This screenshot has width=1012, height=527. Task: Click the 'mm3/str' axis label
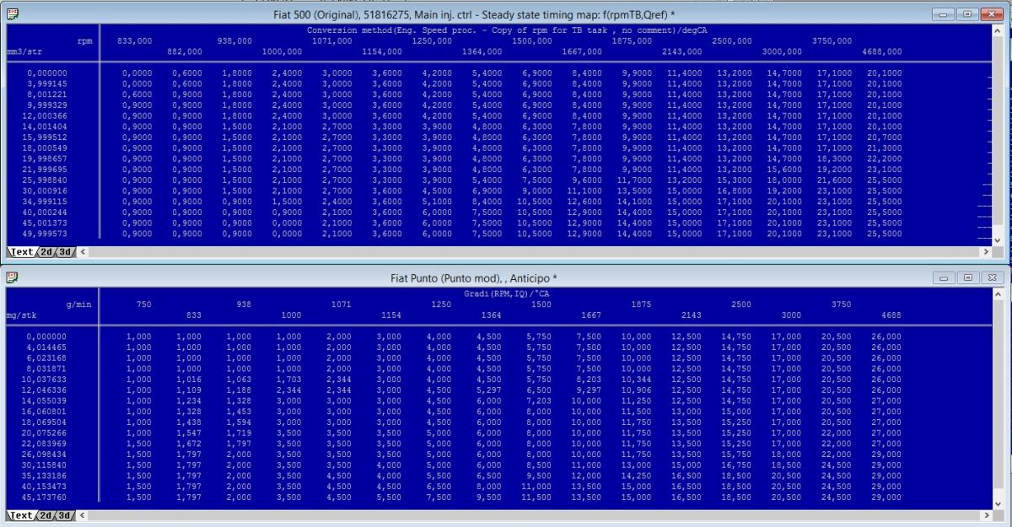tap(24, 51)
